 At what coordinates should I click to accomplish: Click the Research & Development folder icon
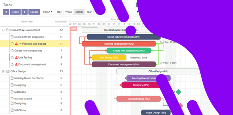point(7,30)
